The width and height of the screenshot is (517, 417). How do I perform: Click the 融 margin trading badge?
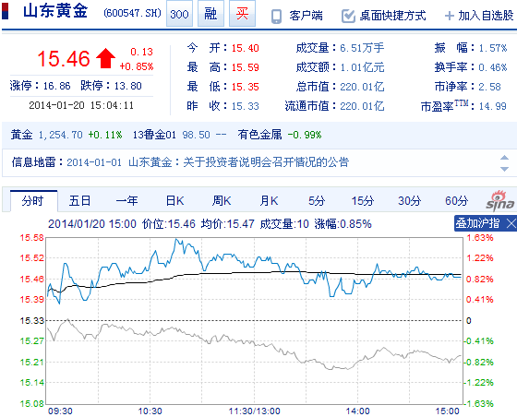pos(210,14)
